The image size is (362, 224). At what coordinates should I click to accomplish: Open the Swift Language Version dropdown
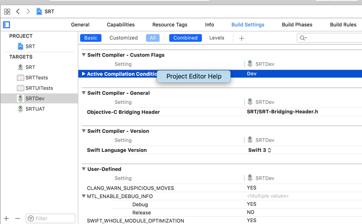260,150
